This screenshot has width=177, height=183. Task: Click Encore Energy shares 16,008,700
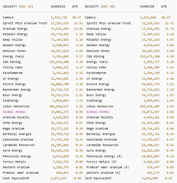(x=60, y=84)
